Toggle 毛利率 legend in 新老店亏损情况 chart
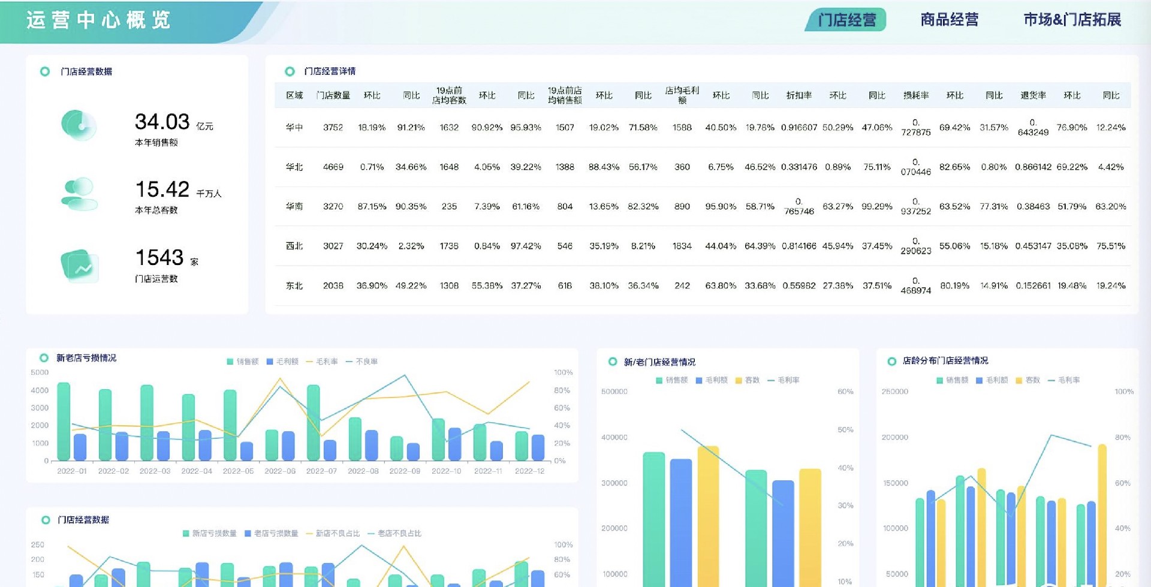 tap(322, 362)
